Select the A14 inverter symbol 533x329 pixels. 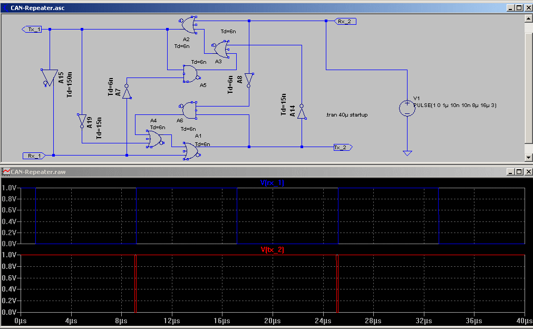pos(302,112)
